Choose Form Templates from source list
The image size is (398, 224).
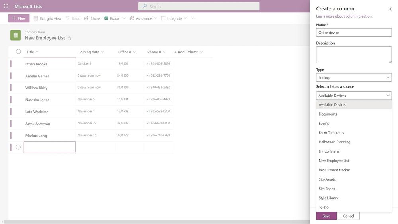[354, 133]
